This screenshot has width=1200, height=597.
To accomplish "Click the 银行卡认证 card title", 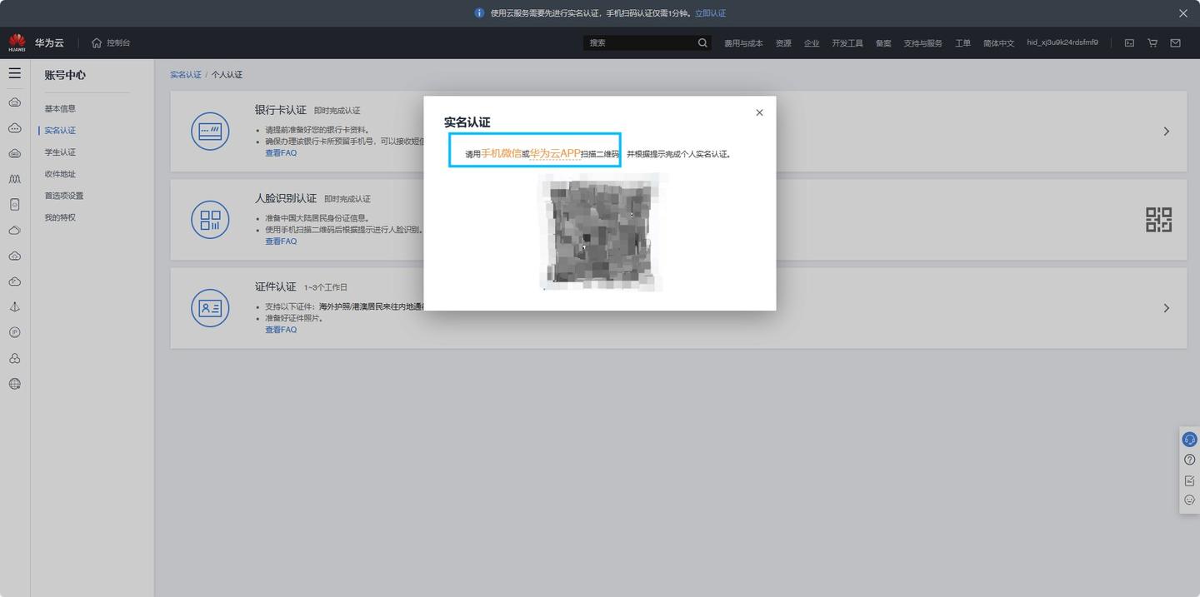I will tap(281, 110).
